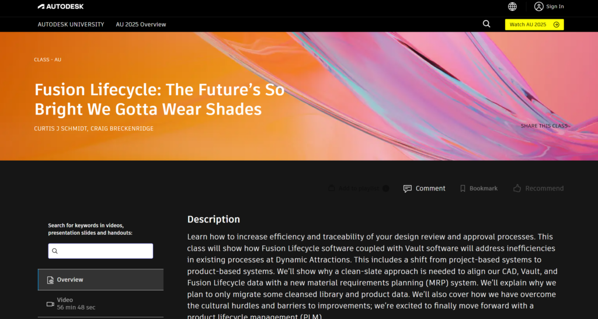Click the video camera icon
Viewport: 598px width, 319px height.
(51, 304)
